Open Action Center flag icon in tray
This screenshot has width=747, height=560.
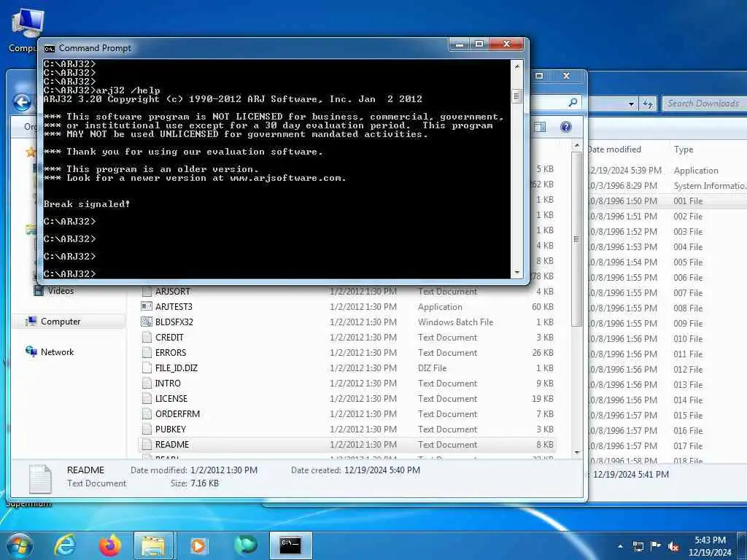(x=656, y=546)
